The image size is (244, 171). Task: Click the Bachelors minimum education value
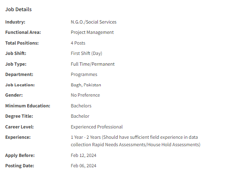pos(81,106)
